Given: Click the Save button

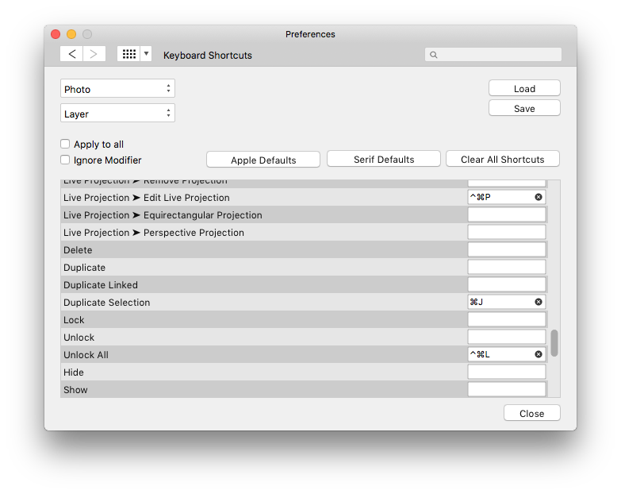Looking at the screenshot, I should coord(524,108).
